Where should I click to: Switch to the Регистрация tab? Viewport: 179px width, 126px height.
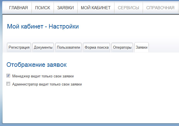[x=19, y=47]
